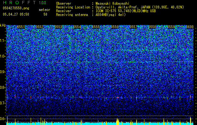Click the 0553 time marker
The image size is (197, 125).
point(58,27)
